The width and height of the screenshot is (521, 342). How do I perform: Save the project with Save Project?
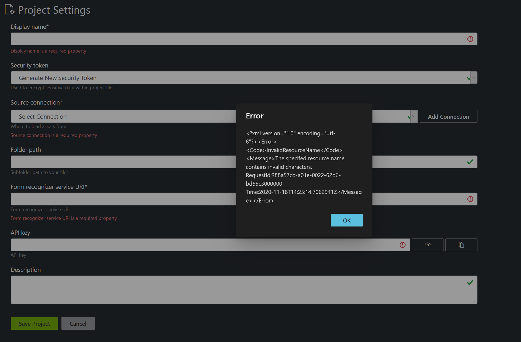click(x=34, y=323)
